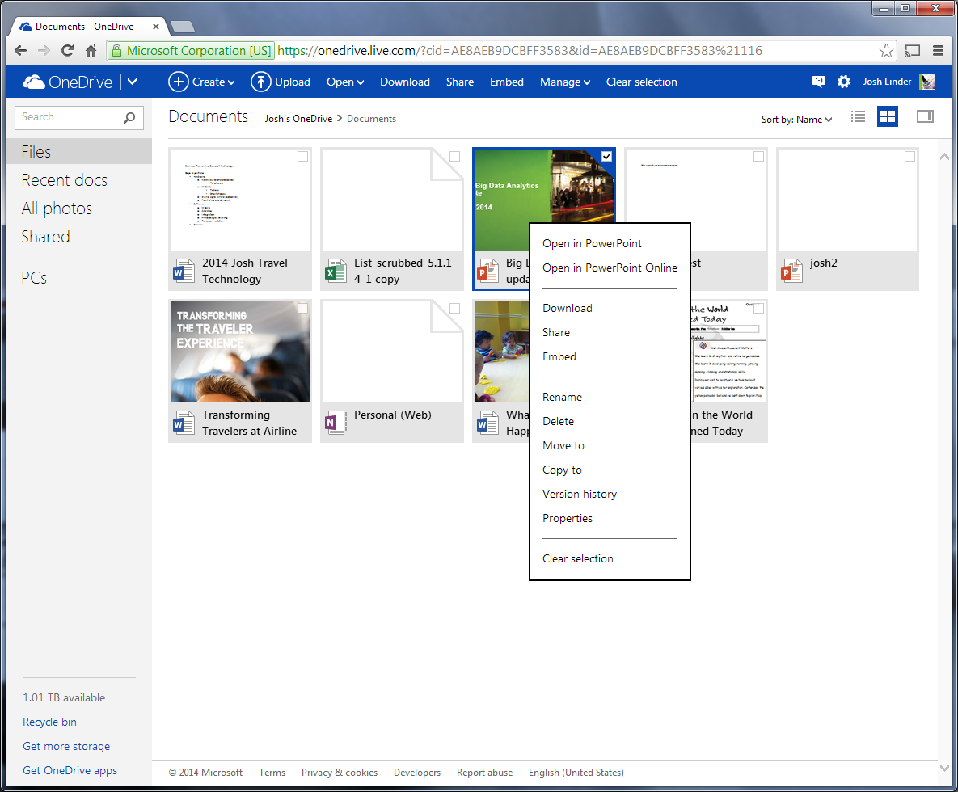
Task: Choose Version history from the context menu
Action: 580,494
